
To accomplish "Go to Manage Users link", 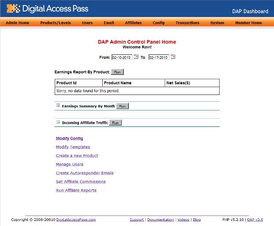I will (69, 164).
